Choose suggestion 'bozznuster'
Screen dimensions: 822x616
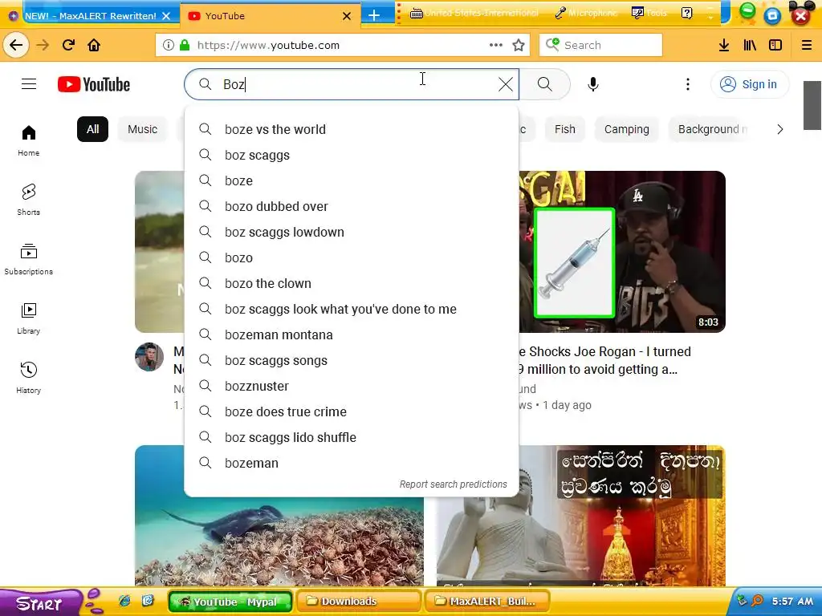[352, 386]
